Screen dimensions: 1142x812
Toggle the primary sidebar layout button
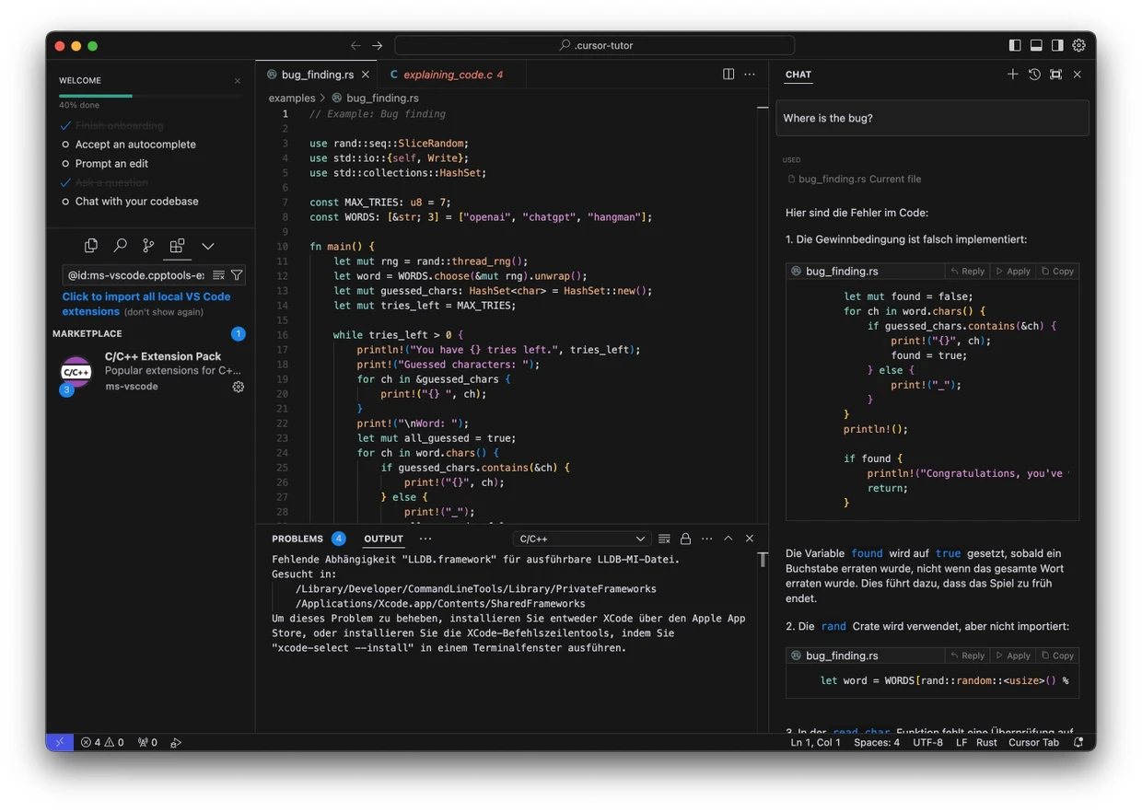coord(1015,45)
